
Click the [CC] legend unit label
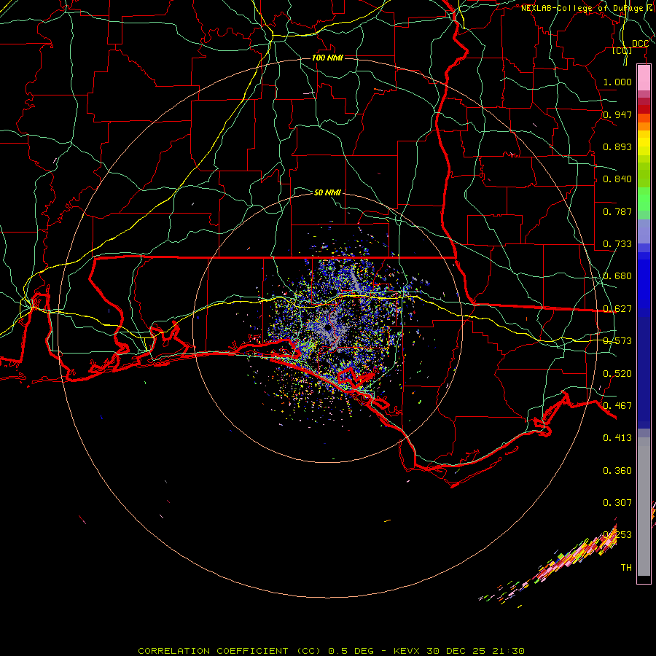click(x=622, y=50)
